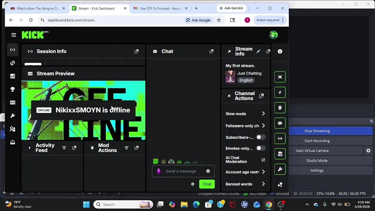The width and height of the screenshot is (375, 211).
Task: Toggle the Chat bubble panel button on right rail
Action: coord(280,123)
